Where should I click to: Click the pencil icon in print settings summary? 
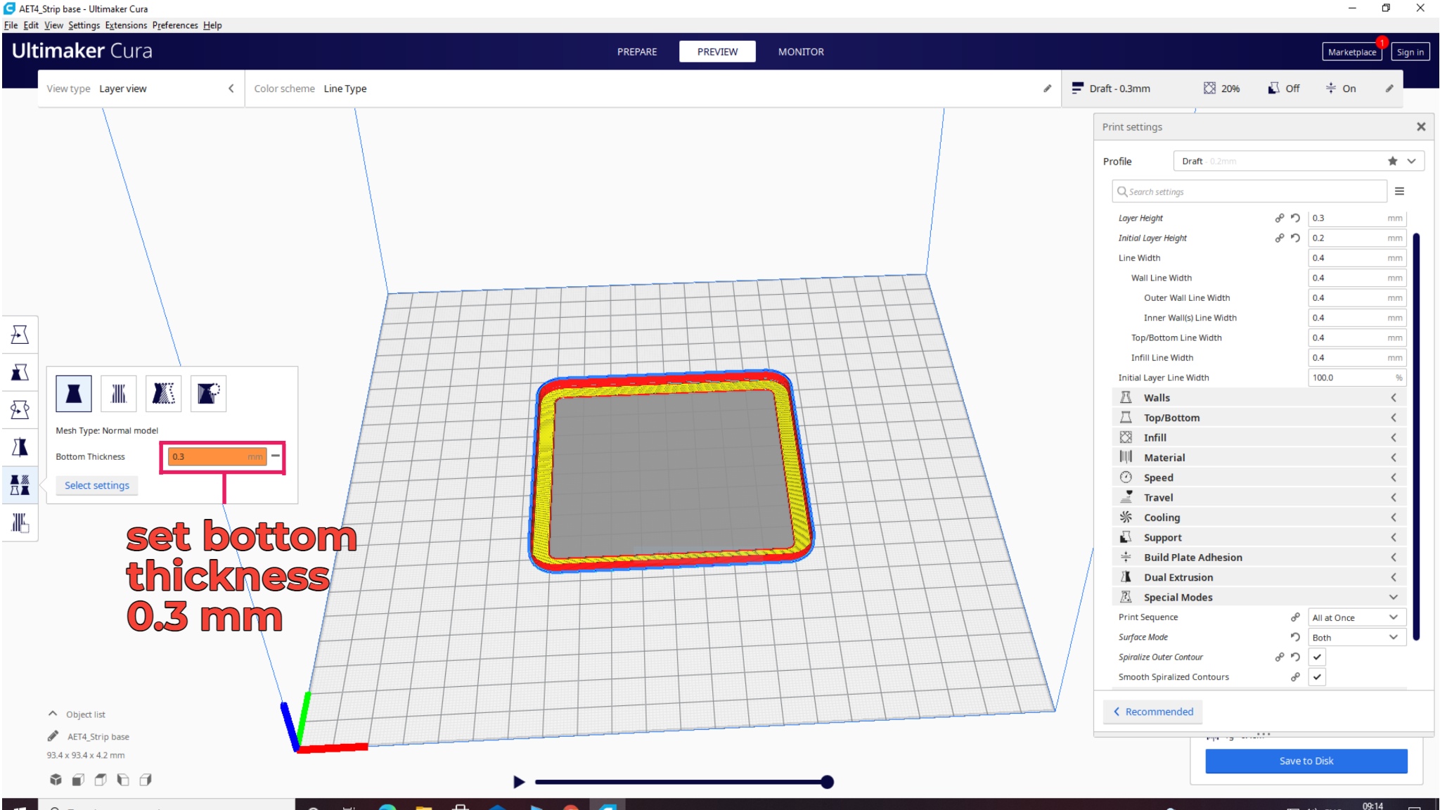click(1389, 89)
